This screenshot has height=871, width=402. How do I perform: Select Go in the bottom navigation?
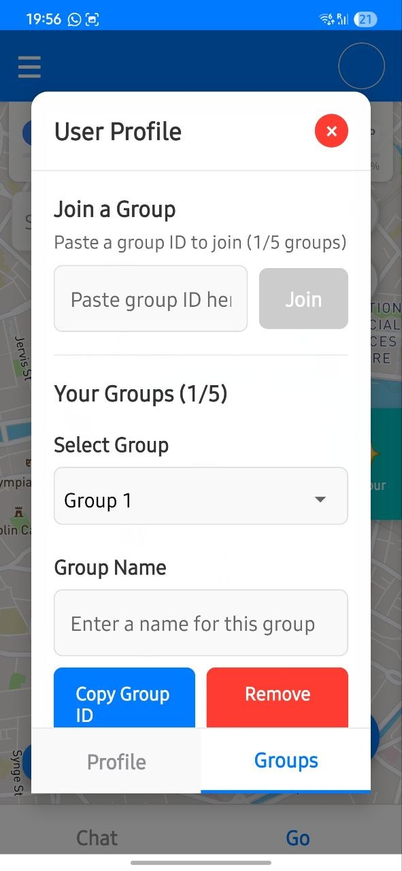[x=297, y=837]
